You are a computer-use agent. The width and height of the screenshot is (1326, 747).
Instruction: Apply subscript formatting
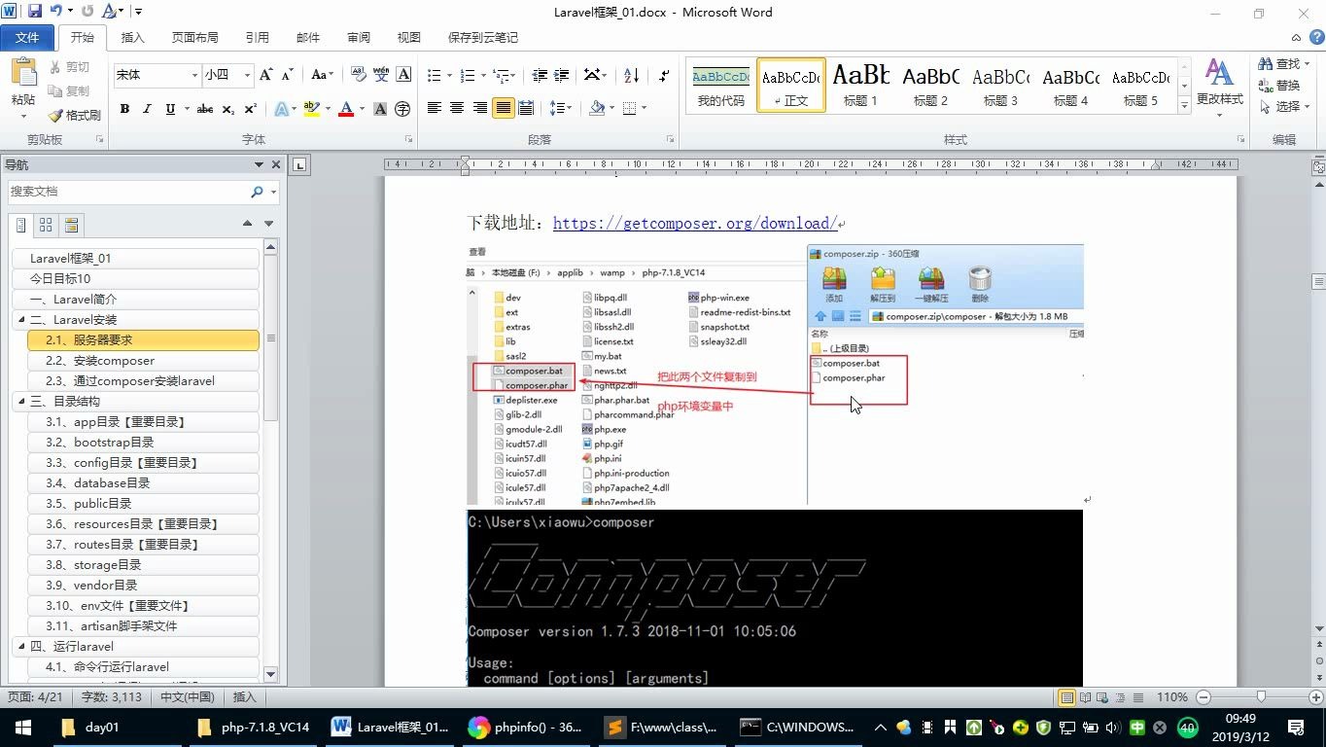tap(227, 109)
